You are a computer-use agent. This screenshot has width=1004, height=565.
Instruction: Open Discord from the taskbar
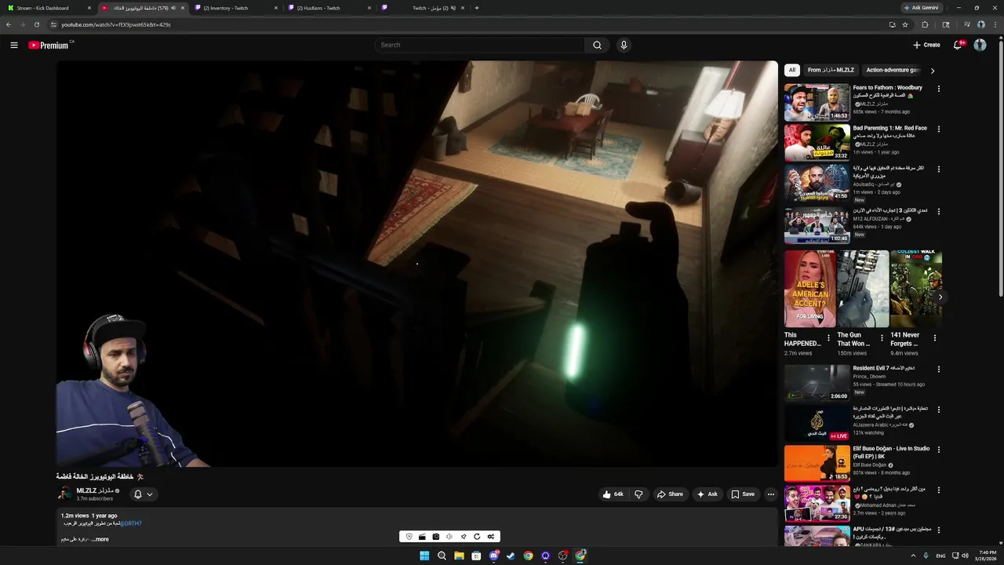(493, 556)
